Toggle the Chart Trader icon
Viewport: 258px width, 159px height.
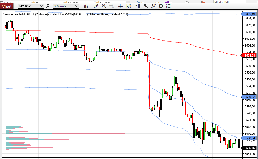(138, 6)
